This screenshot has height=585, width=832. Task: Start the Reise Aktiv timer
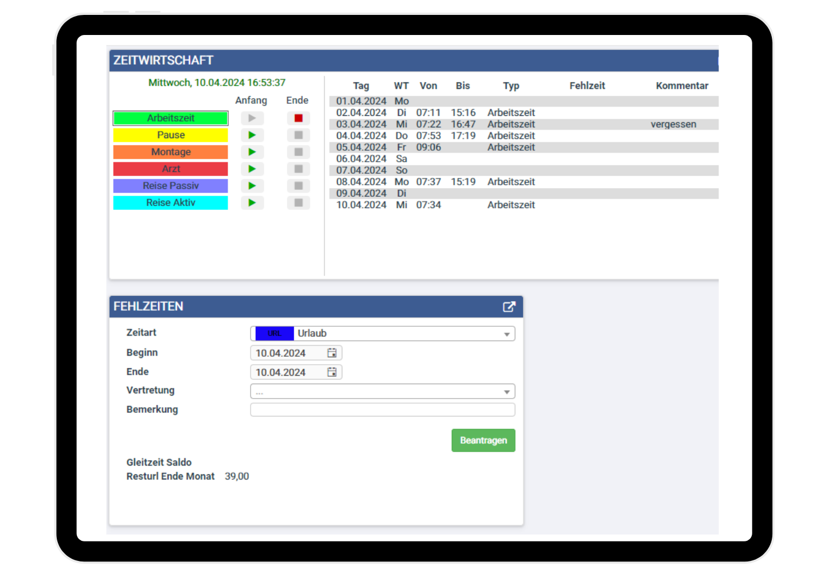[x=252, y=203]
